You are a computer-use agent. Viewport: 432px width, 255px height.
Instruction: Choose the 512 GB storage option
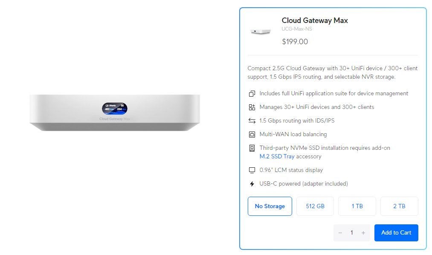click(315, 206)
